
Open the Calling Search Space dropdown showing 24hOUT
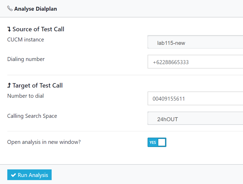tap(195, 118)
